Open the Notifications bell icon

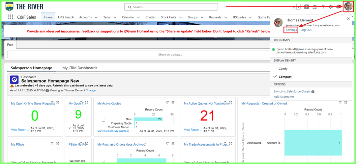(338, 7)
